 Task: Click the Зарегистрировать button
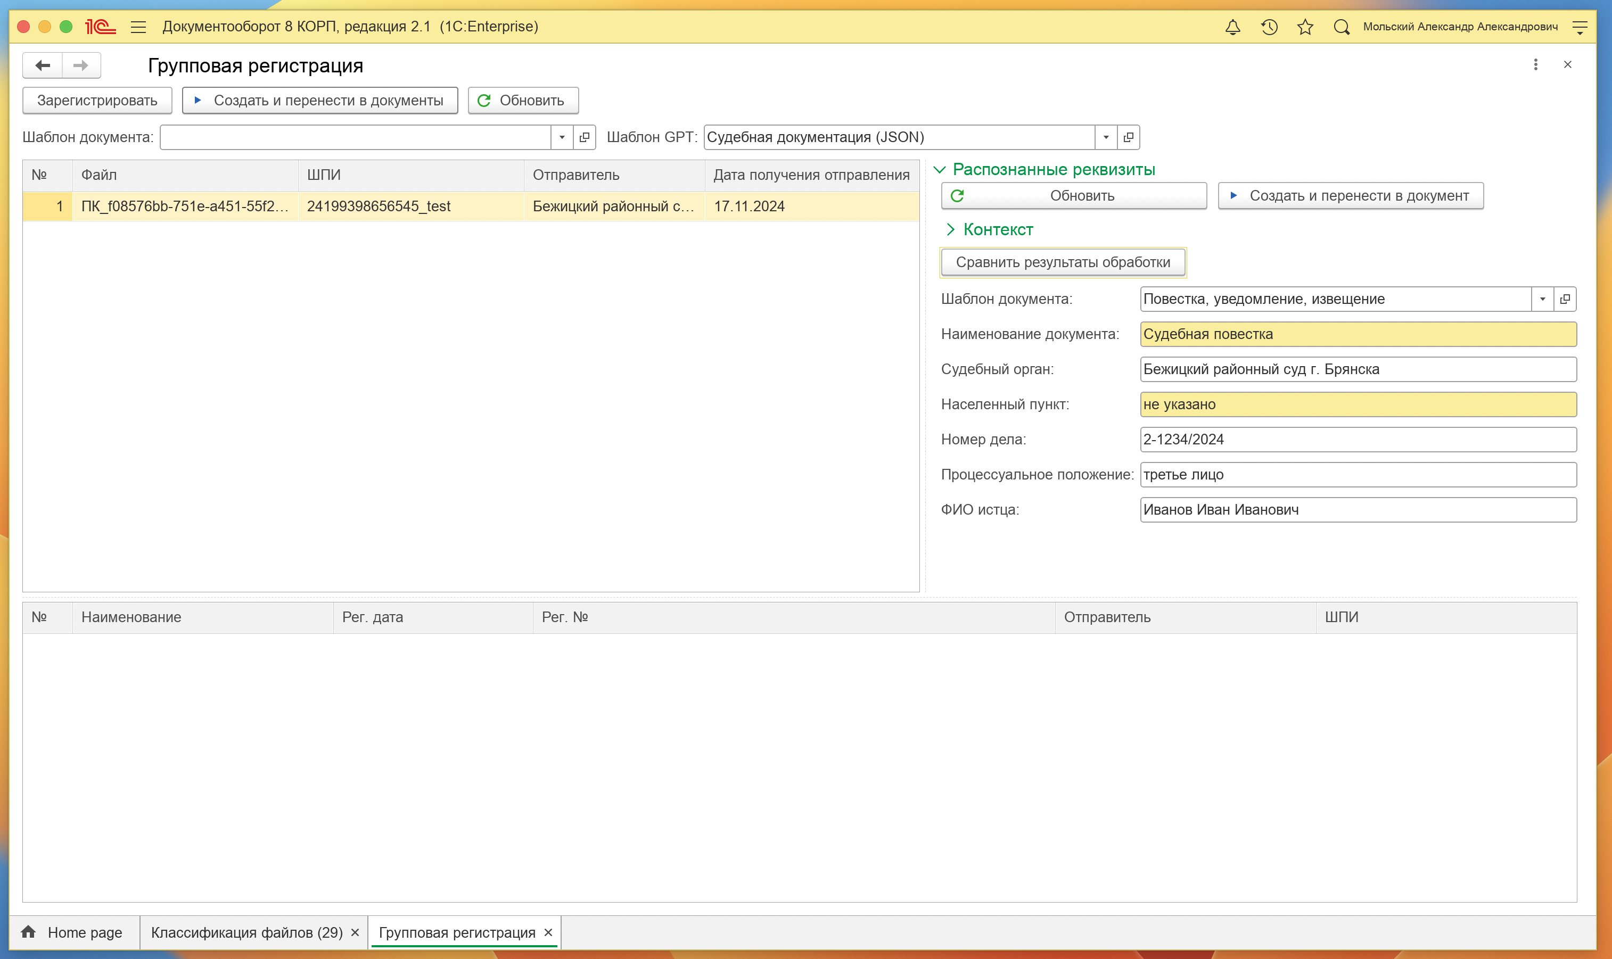point(97,100)
